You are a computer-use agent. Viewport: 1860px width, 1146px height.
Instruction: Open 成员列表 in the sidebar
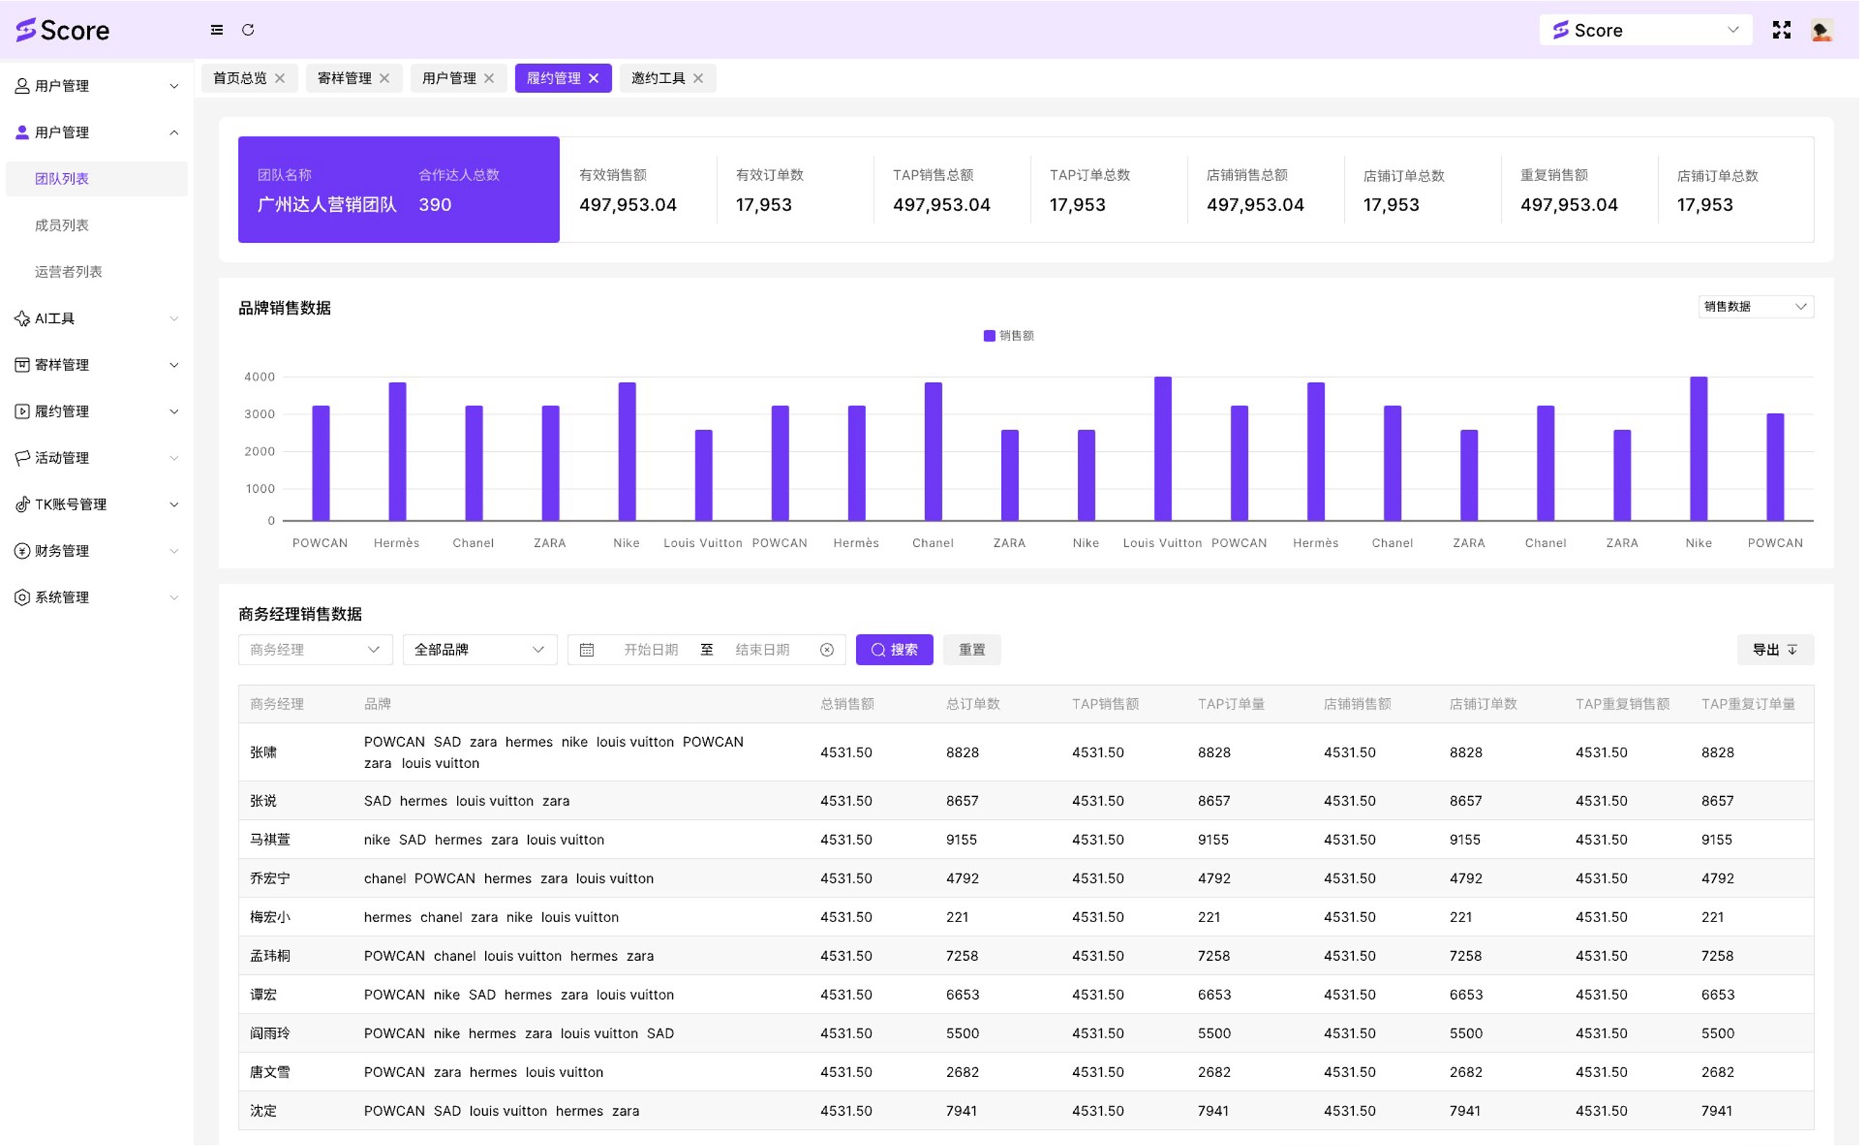[62, 226]
